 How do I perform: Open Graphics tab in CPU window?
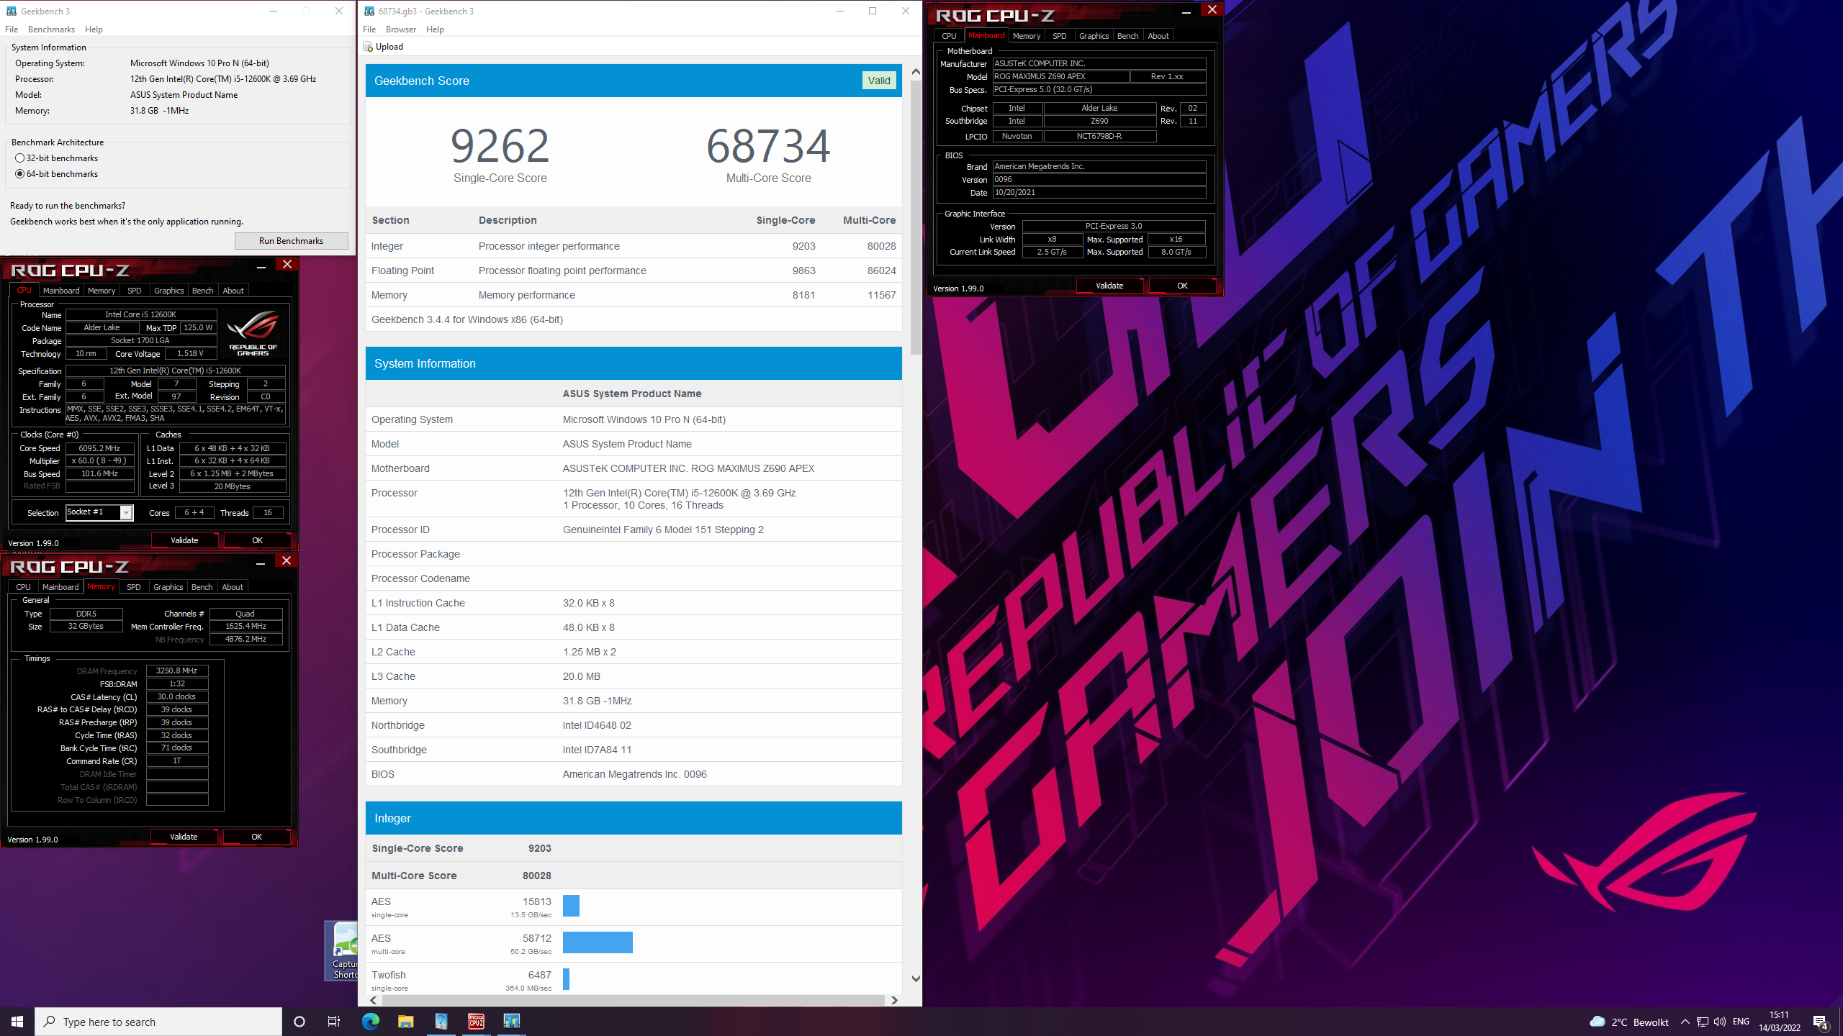coord(169,291)
